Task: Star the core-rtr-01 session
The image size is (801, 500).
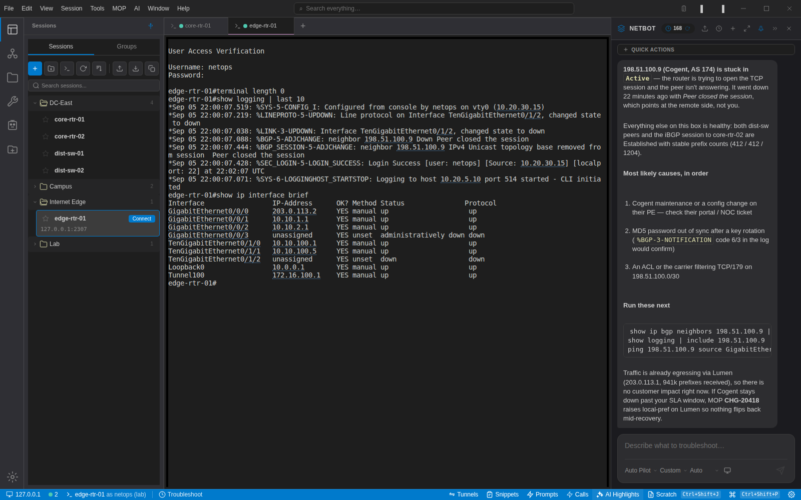Action: pos(46,119)
